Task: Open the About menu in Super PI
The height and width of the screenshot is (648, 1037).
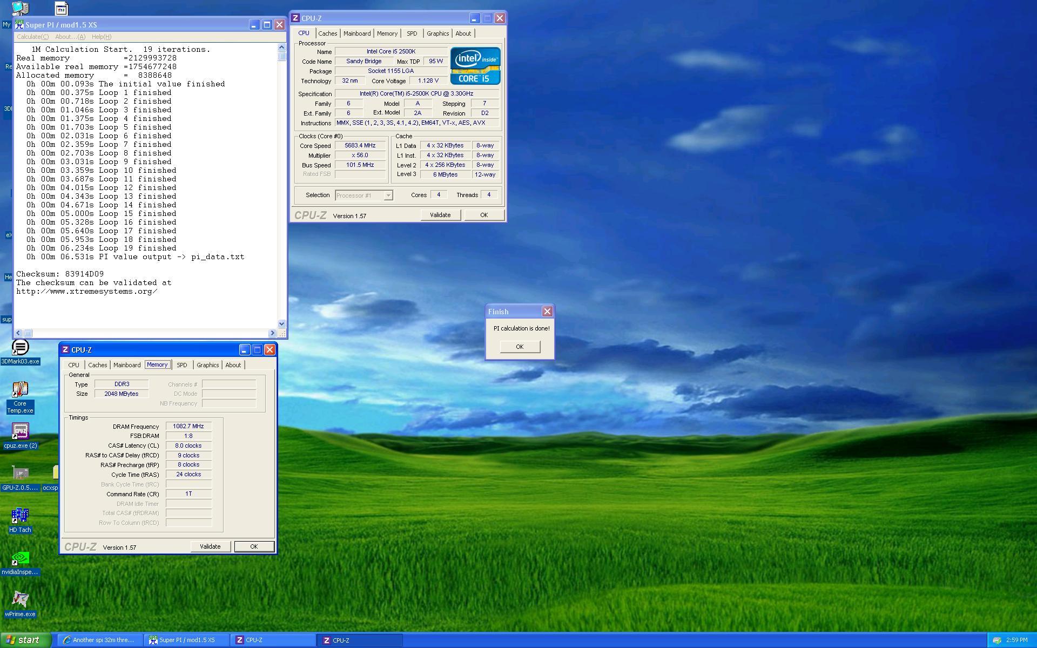Action: (70, 37)
